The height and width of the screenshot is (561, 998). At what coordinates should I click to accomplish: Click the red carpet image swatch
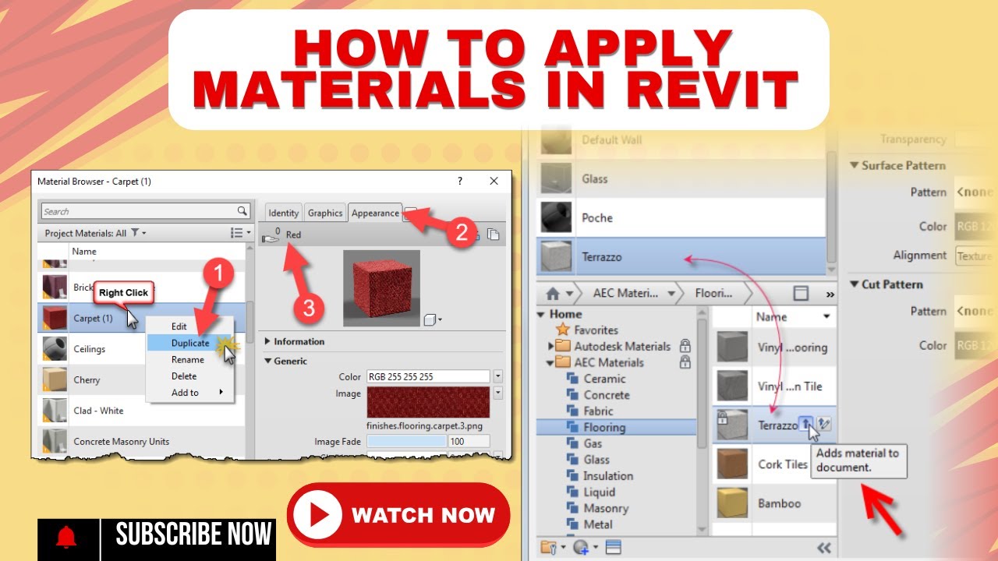point(429,403)
